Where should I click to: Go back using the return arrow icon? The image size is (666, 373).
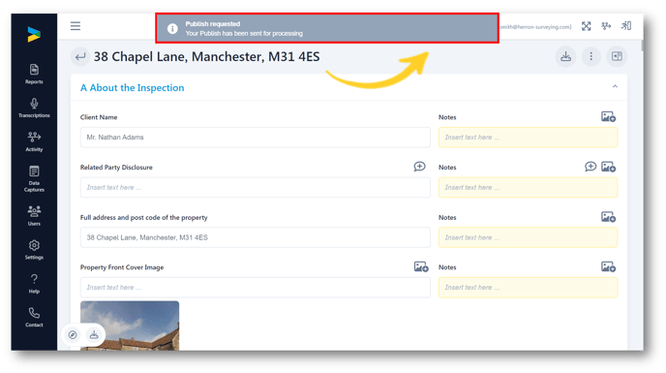tap(79, 56)
